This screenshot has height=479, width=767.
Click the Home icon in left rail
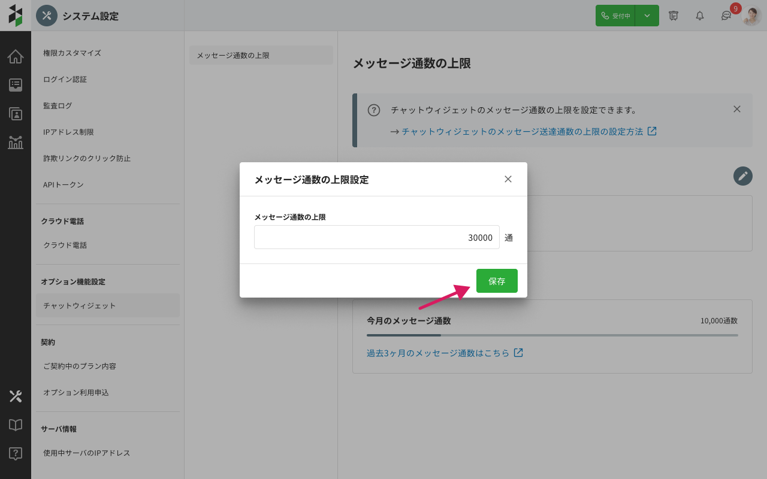tap(16, 56)
